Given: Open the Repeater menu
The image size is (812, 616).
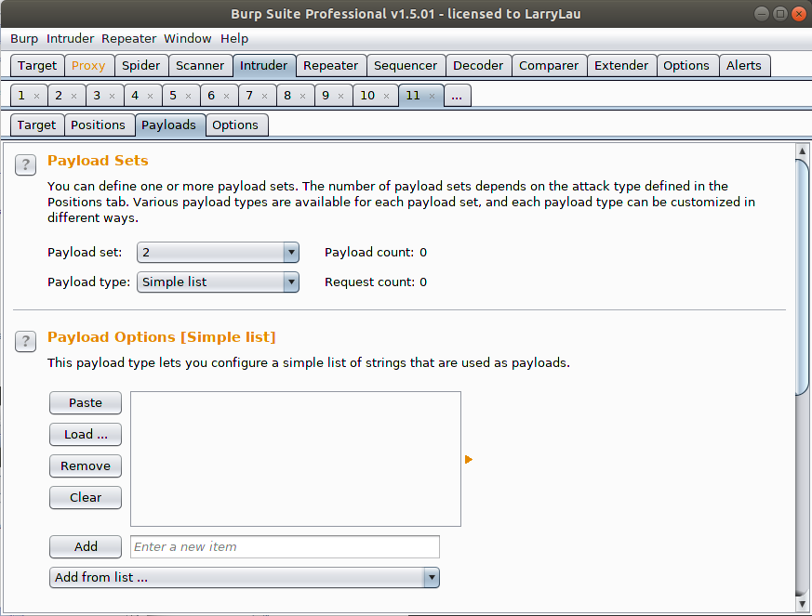Looking at the screenshot, I should pos(128,39).
